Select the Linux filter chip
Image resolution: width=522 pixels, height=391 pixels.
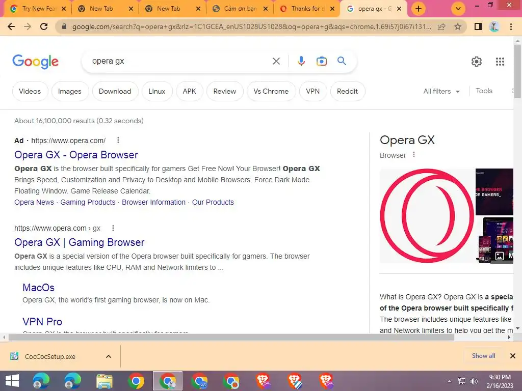tap(157, 91)
